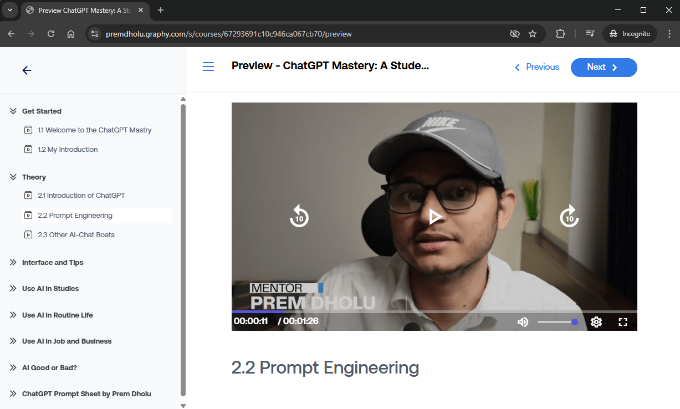Skip forward 10 seconds in video
This screenshot has height=409, width=680.
(569, 217)
